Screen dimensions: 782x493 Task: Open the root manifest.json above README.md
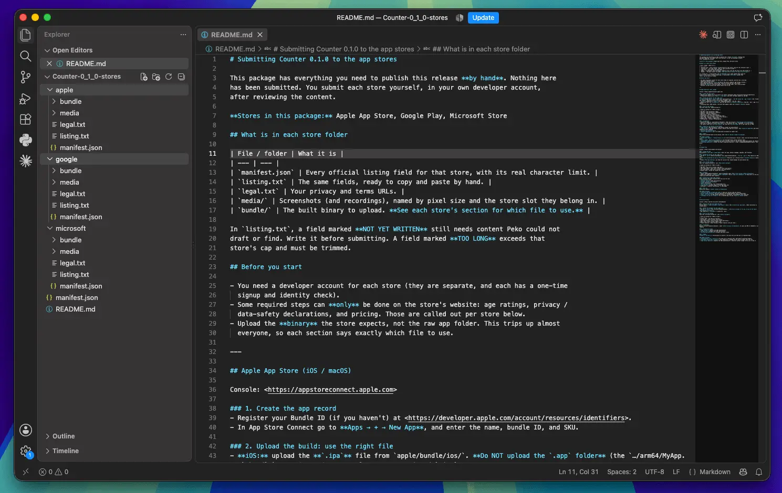tap(77, 298)
